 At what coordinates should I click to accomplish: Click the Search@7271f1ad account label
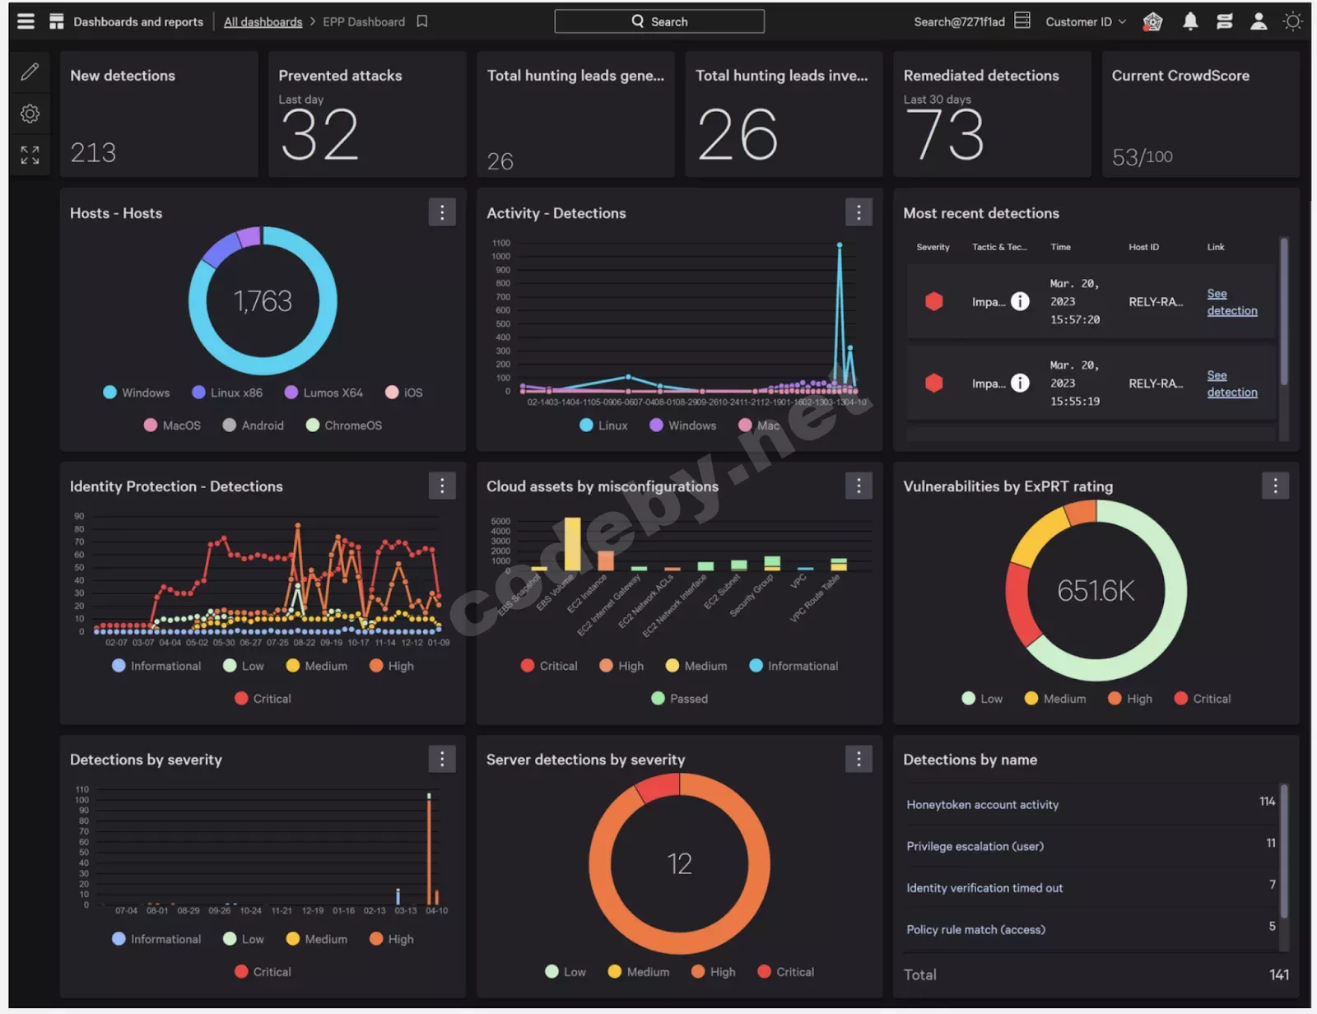coord(959,21)
